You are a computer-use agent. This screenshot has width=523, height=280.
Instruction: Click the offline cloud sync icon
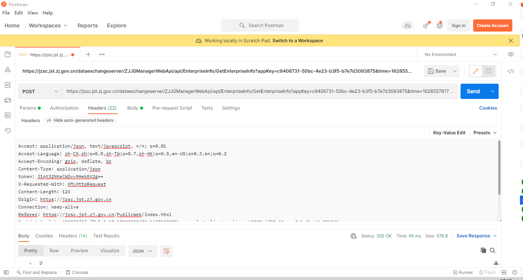point(408,25)
